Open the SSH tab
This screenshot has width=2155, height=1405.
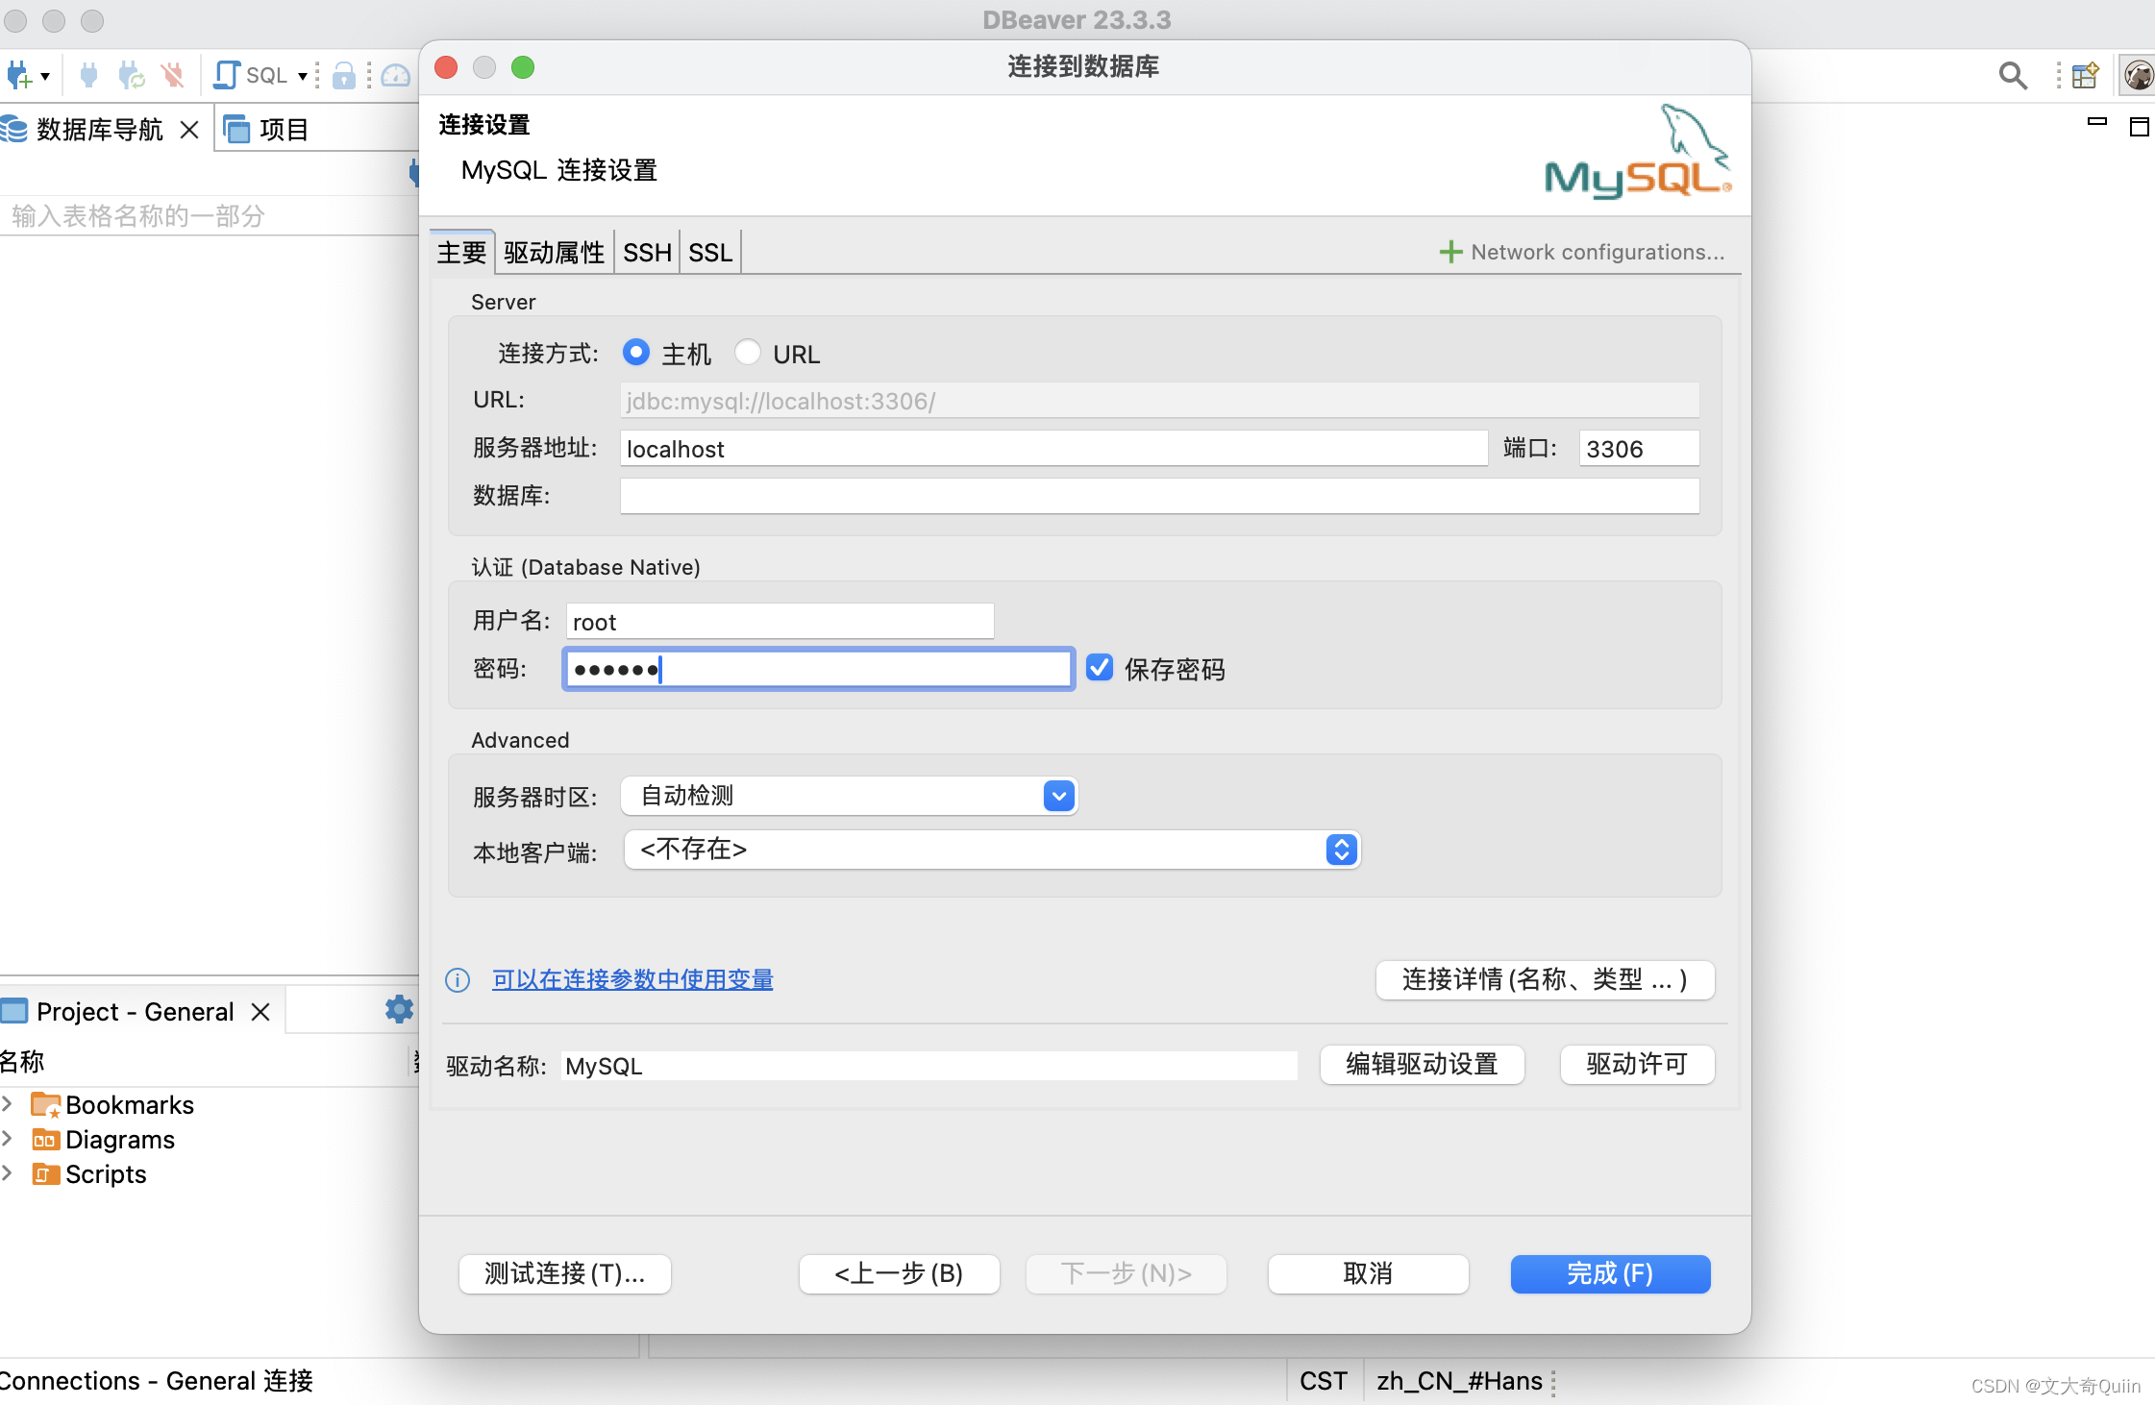647,252
